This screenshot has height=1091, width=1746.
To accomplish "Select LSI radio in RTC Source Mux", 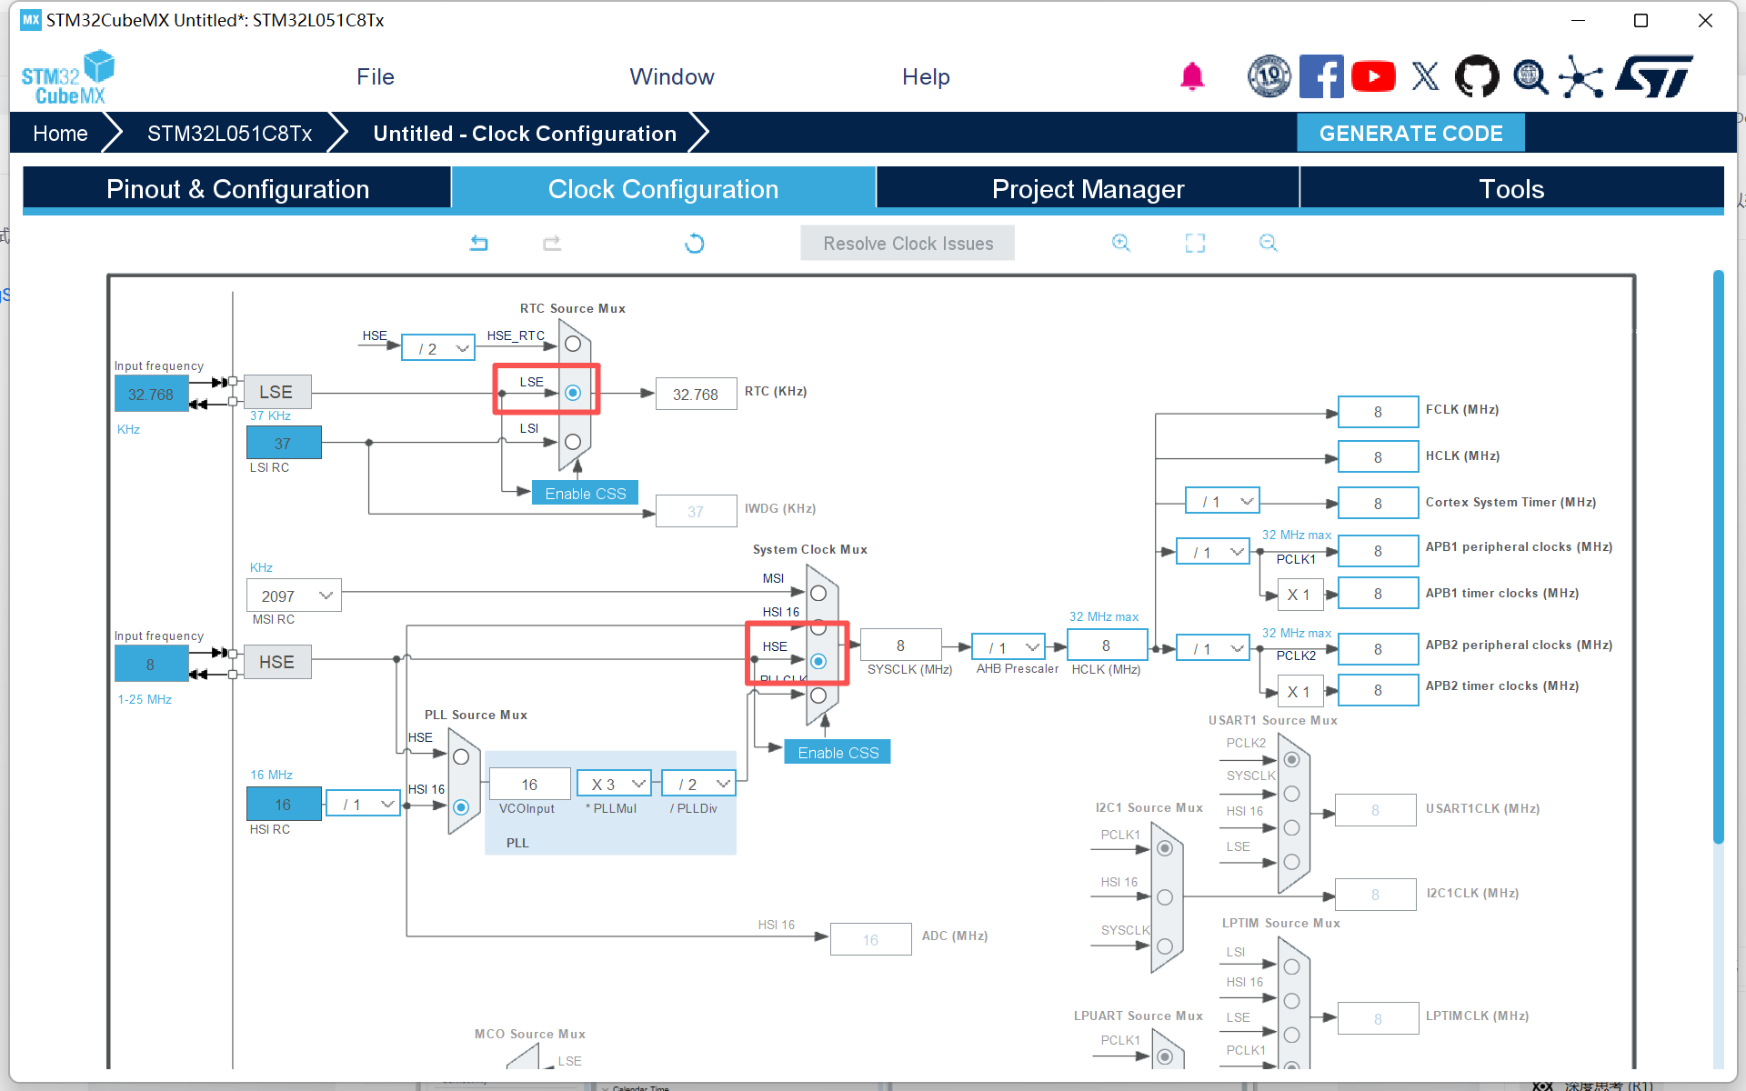I will tap(573, 442).
